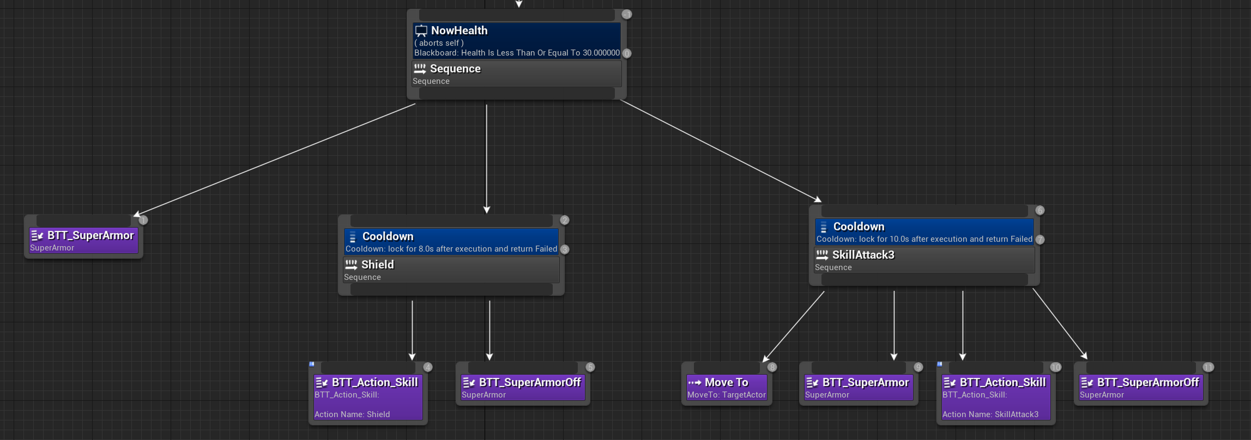Select the SkillAttack3 sequence node

[924, 260]
